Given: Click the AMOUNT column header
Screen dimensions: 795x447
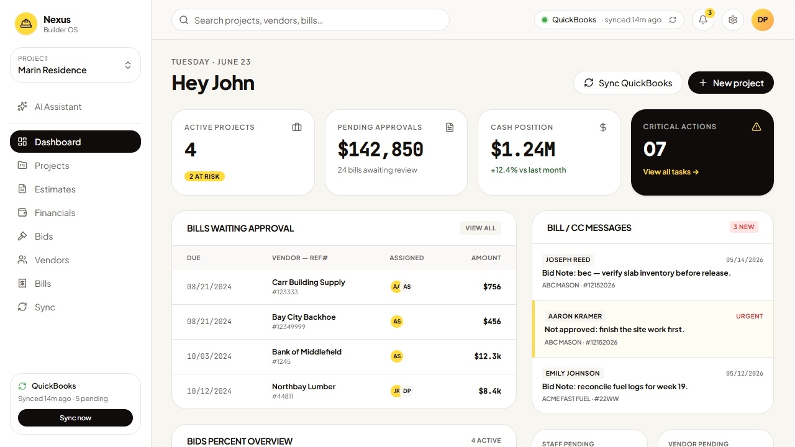Looking at the screenshot, I should click(486, 258).
